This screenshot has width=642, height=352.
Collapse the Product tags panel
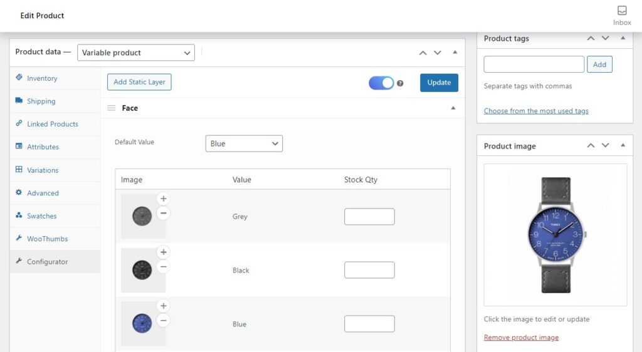pyautogui.click(x=623, y=38)
